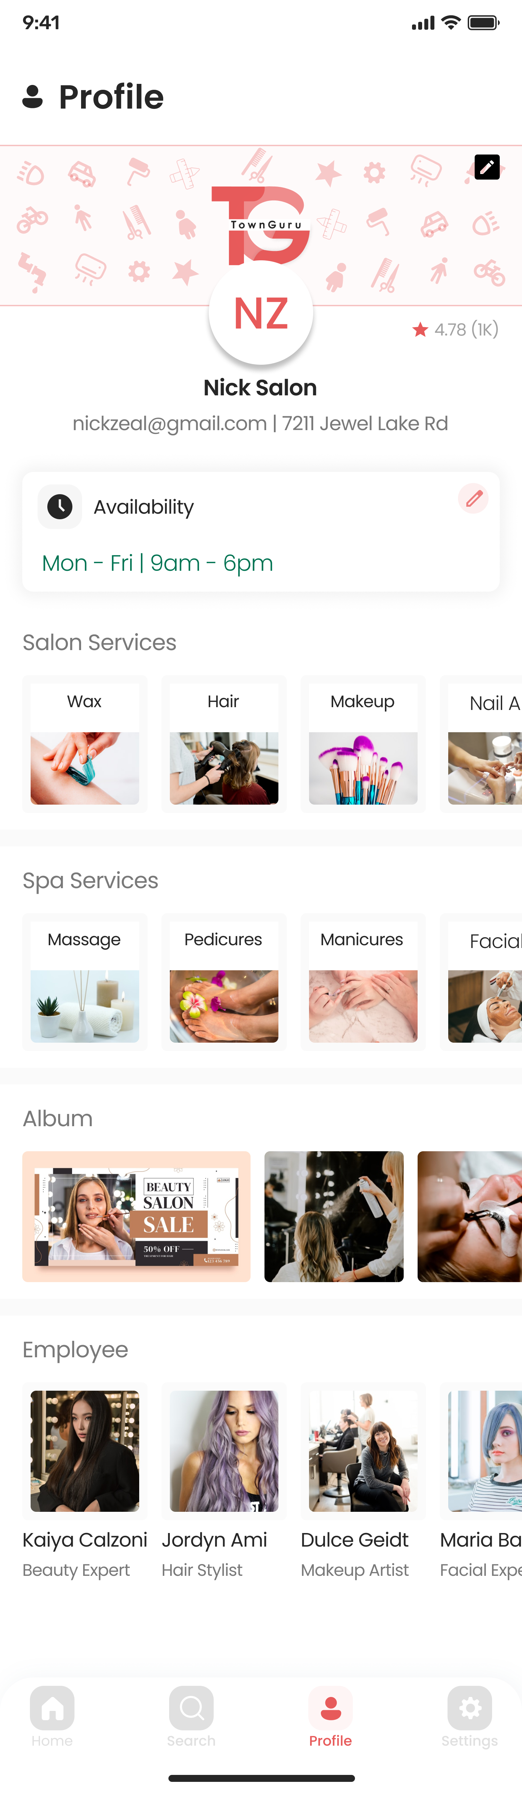View the Beauty Salon Sale album image
Viewport: 522px width, 1793px height.
tap(136, 1217)
